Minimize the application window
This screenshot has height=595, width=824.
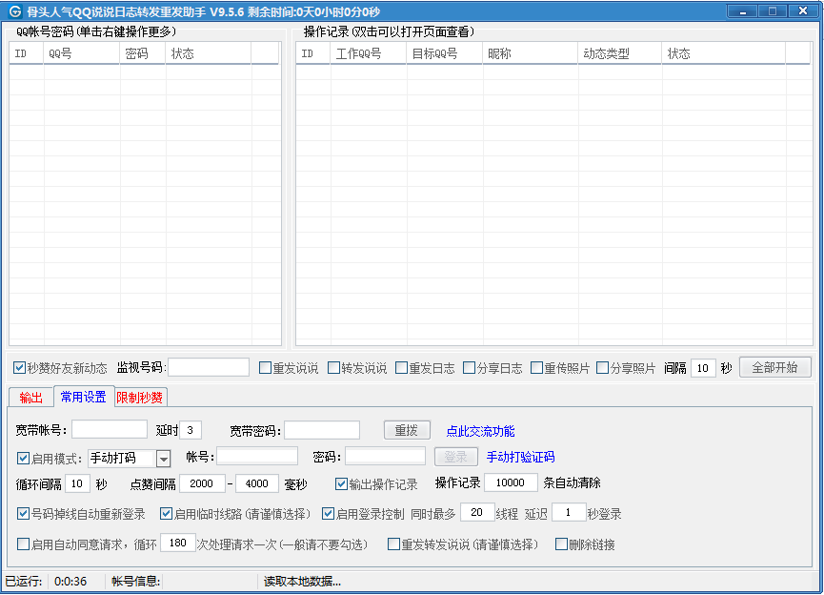tap(742, 11)
